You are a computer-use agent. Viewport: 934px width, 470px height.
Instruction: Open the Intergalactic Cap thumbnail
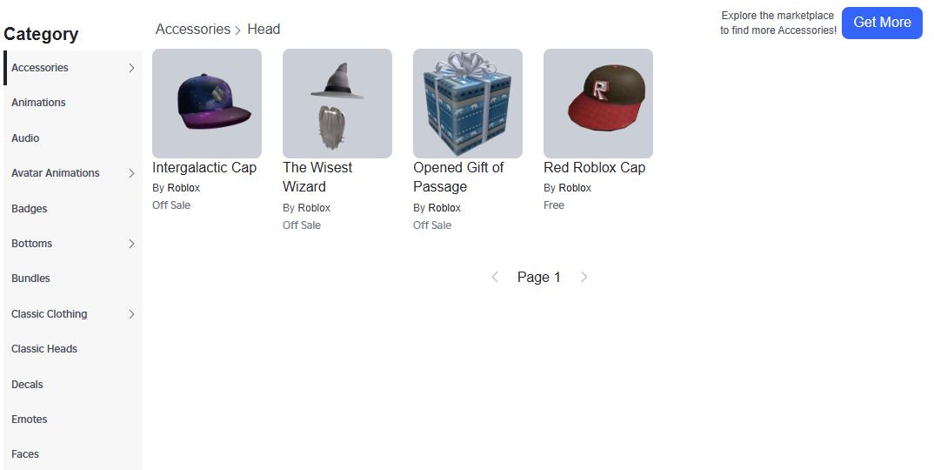(207, 104)
